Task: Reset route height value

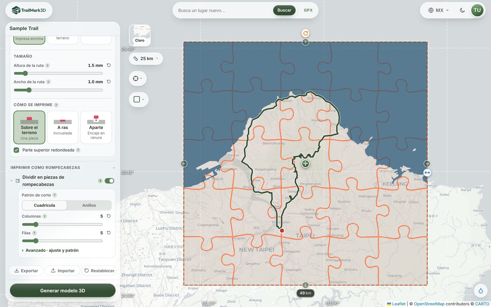Action: 109,65
